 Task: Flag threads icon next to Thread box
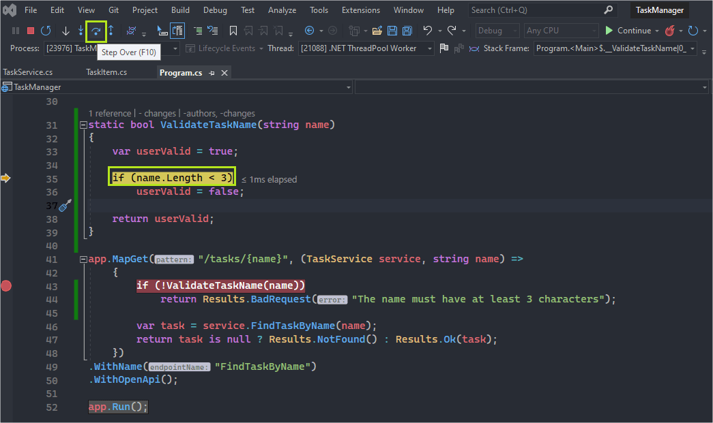pos(444,48)
